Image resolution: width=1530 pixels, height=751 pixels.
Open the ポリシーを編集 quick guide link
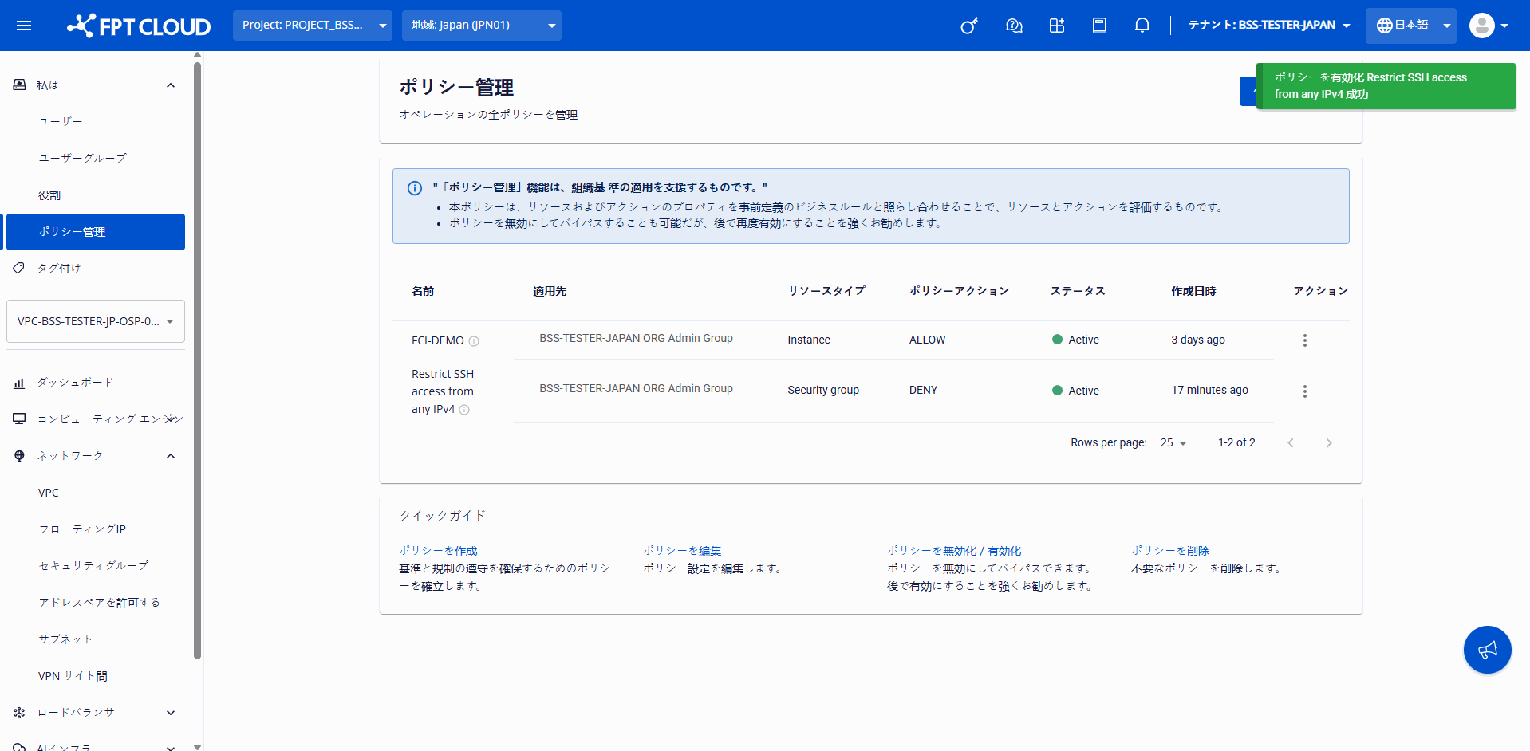pos(682,551)
